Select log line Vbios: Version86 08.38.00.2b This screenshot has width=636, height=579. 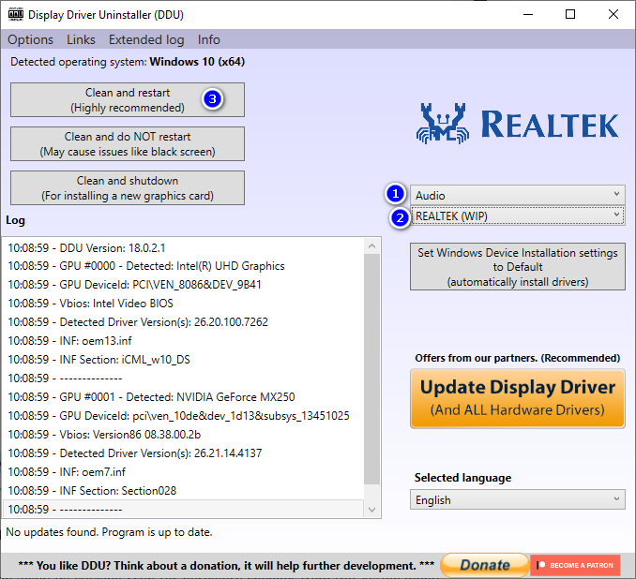[183, 435]
